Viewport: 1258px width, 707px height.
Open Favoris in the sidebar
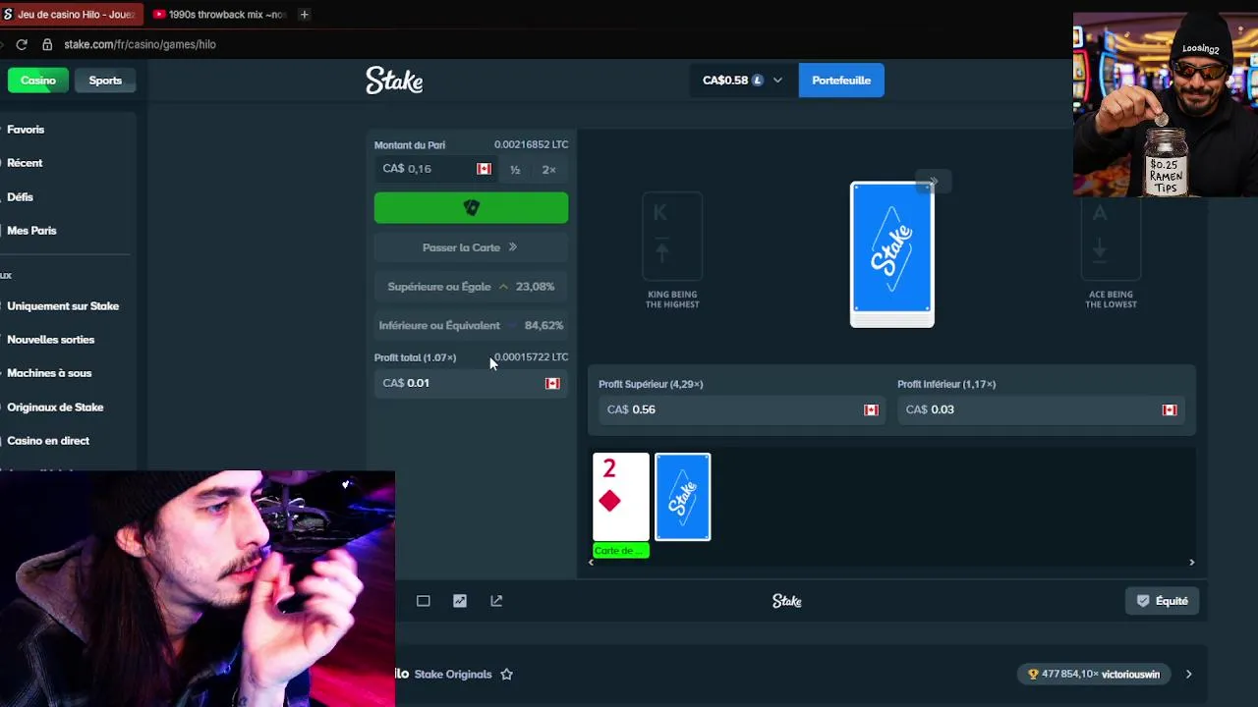[x=26, y=130]
